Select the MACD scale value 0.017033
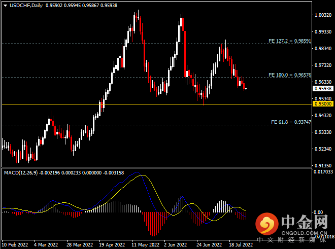Screen dimensions: 335x249 coord(323,171)
